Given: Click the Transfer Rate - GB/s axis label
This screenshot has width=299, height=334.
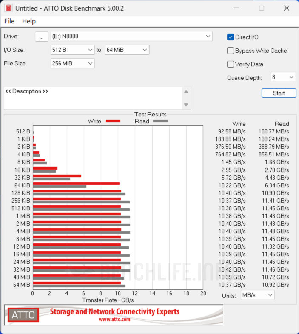Looking at the screenshot, I should pos(108,300).
